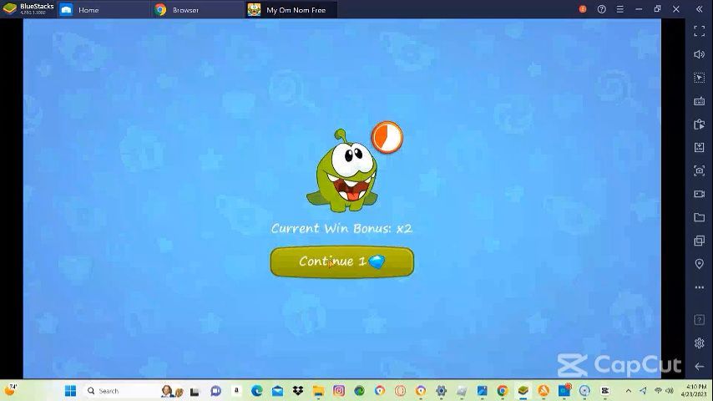Open File Explorer from the taskbar
Viewport: 713px width, 401px height.
318,390
